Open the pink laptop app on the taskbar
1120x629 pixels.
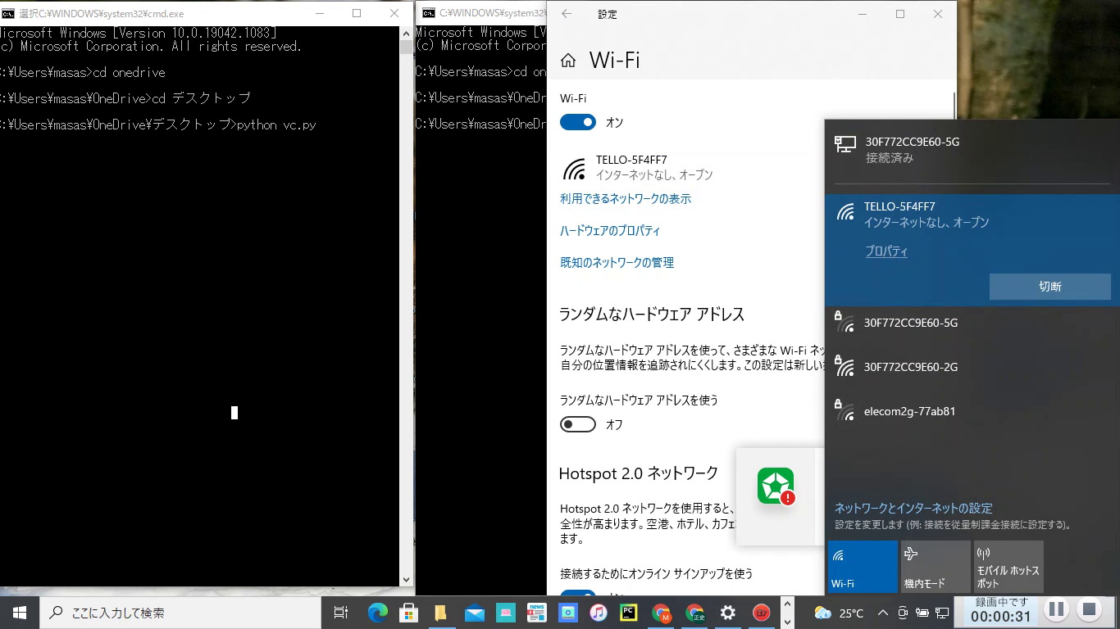click(505, 613)
